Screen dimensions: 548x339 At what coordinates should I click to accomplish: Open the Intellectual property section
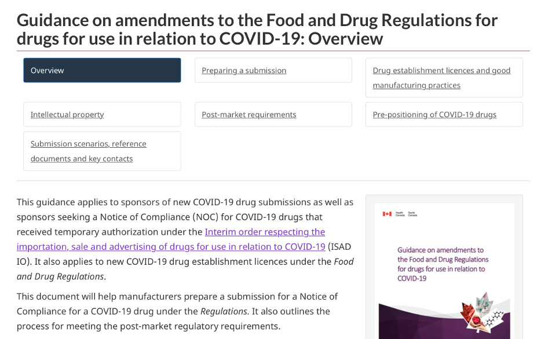click(x=67, y=115)
